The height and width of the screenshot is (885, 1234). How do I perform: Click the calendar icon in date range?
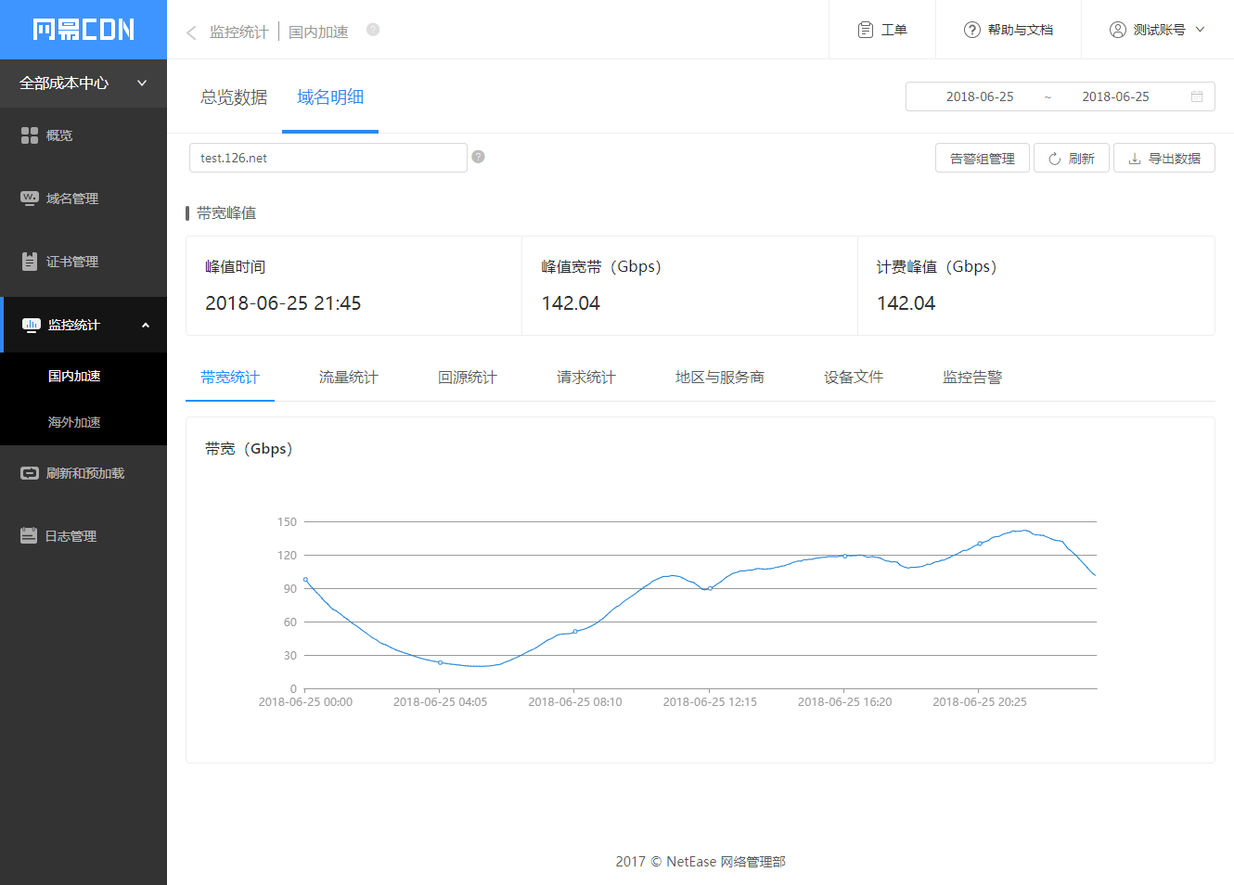(x=1197, y=96)
